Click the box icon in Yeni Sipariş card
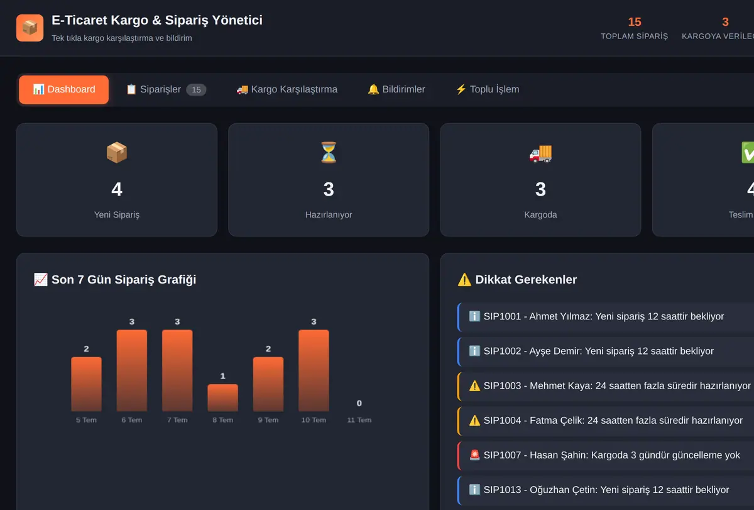This screenshot has width=754, height=510. pos(117,152)
